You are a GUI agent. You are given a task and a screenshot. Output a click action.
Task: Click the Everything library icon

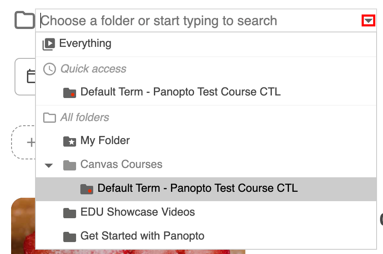point(49,44)
